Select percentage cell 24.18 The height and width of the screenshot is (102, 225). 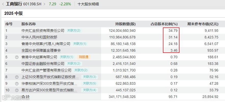coord(173,44)
